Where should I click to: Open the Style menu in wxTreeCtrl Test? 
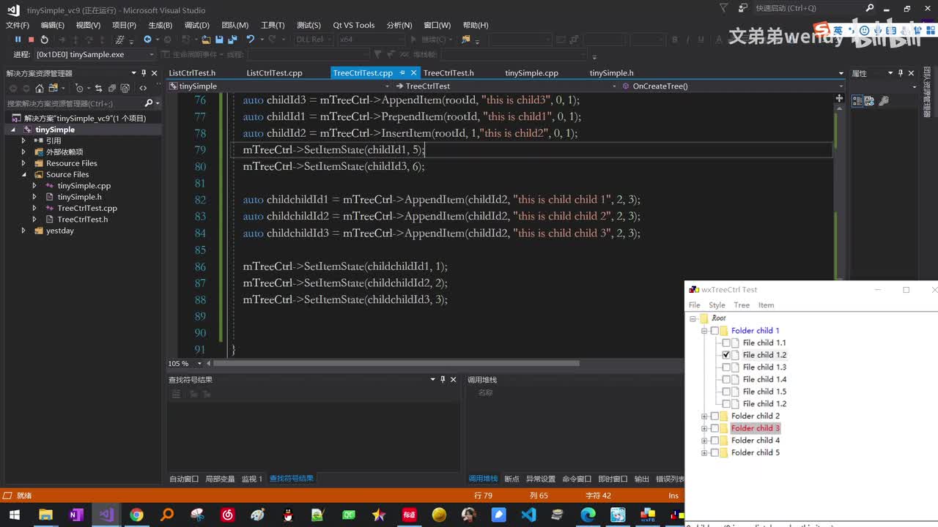click(717, 305)
